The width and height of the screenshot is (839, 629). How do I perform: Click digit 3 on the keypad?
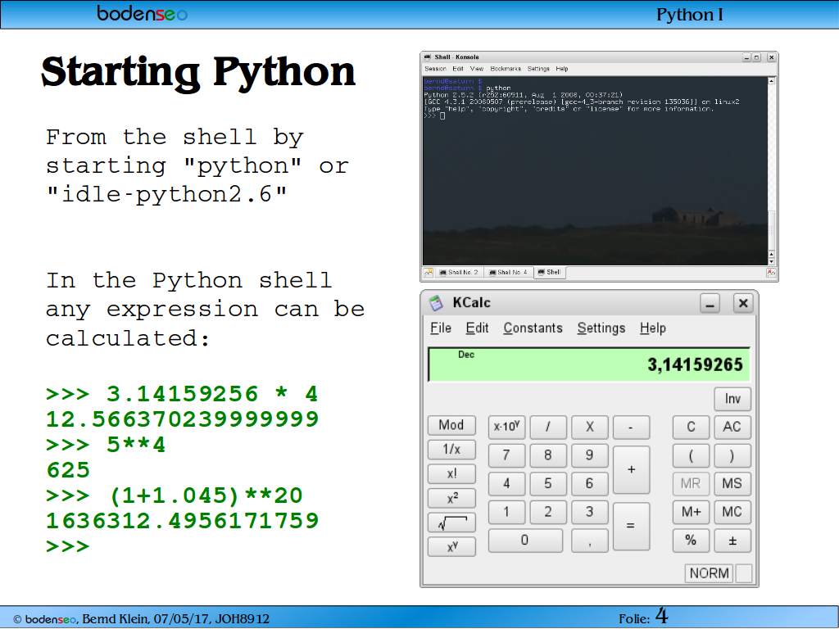[x=590, y=512]
